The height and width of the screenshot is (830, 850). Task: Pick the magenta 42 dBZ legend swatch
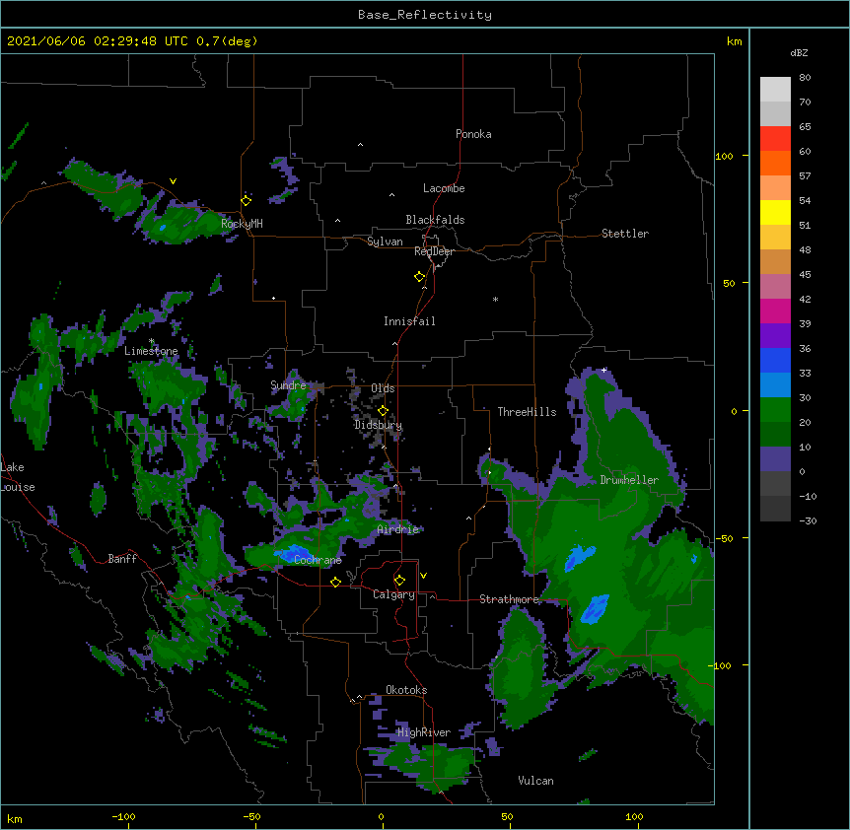775,311
